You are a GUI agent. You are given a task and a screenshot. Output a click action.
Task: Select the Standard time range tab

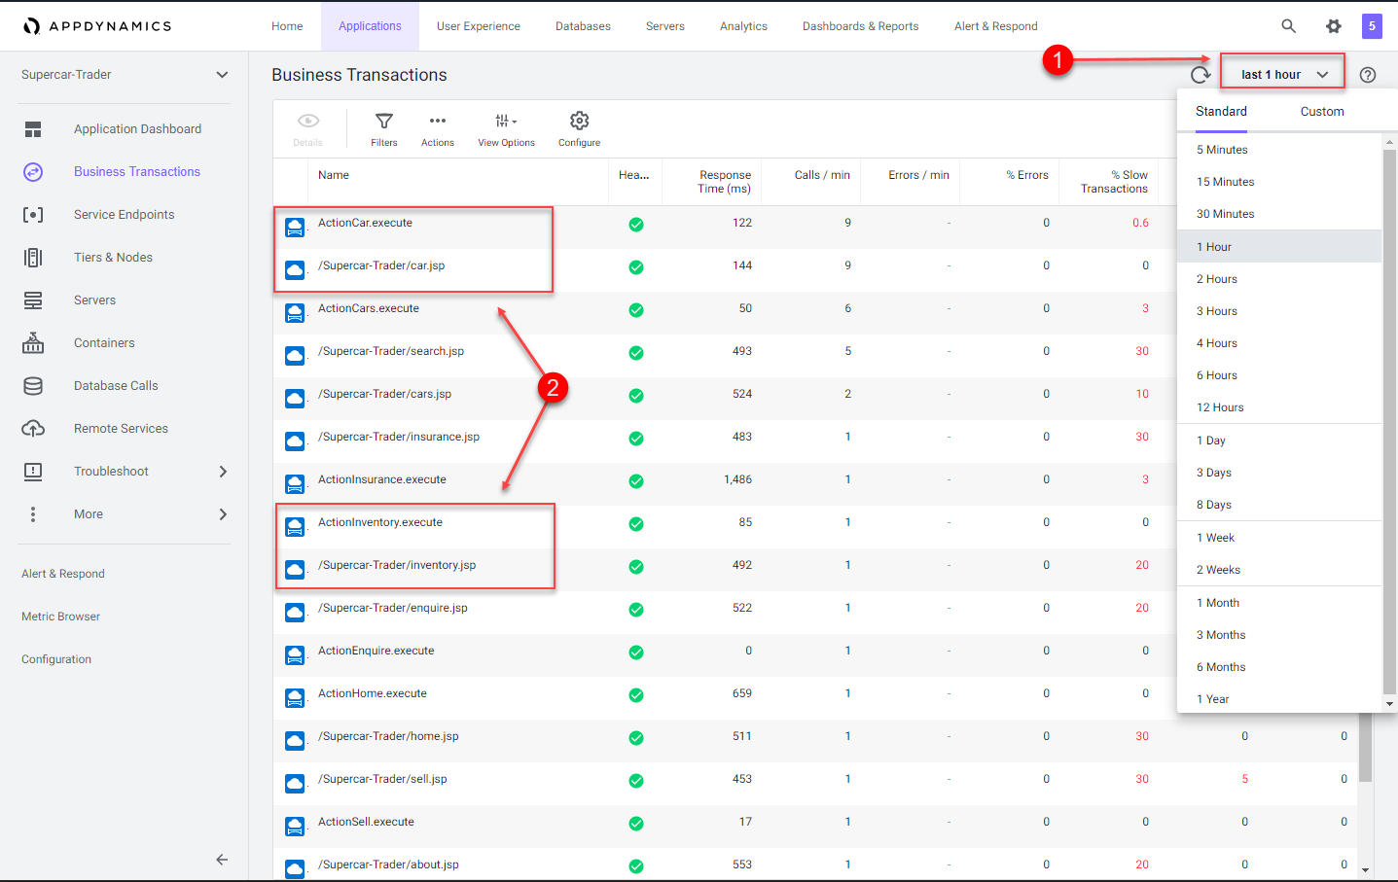pos(1221,112)
